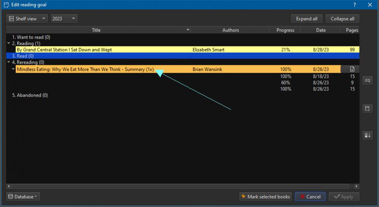Collapse the '4. Rereading (0)' shelf arrow
This screenshot has height=207, width=379.
pyautogui.click(x=9, y=62)
